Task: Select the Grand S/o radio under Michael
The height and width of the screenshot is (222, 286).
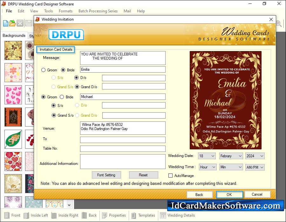Action: point(54,115)
